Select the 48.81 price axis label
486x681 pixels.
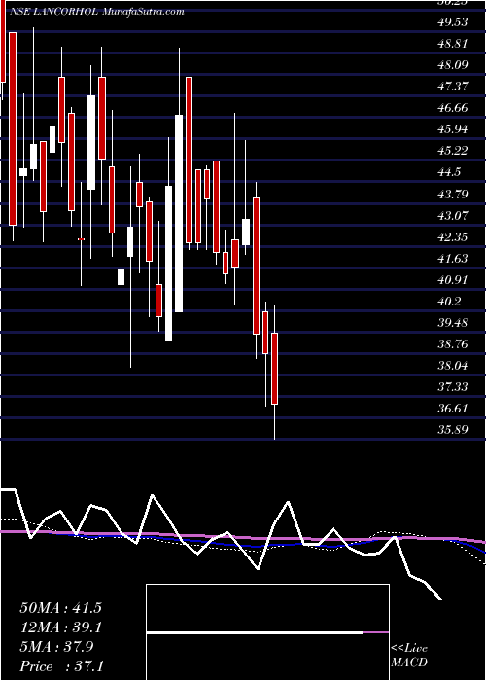point(454,44)
